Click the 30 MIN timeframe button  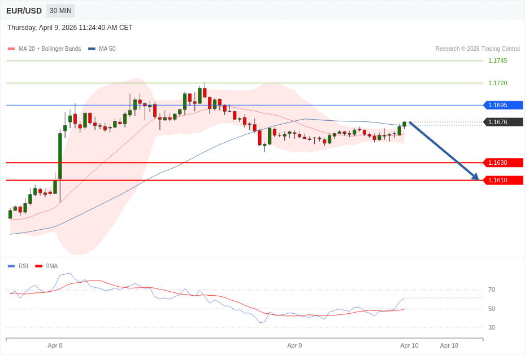pos(60,11)
